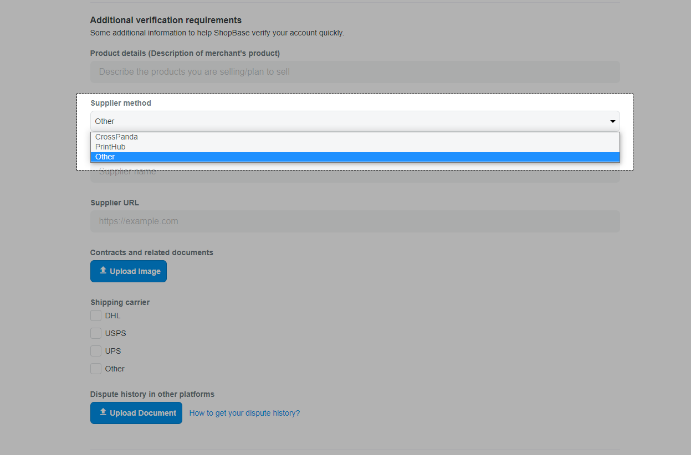Click the 'Supplier method' field label
This screenshot has width=691, height=455.
click(x=121, y=103)
